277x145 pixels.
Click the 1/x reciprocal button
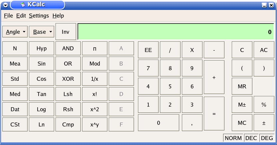95,79
